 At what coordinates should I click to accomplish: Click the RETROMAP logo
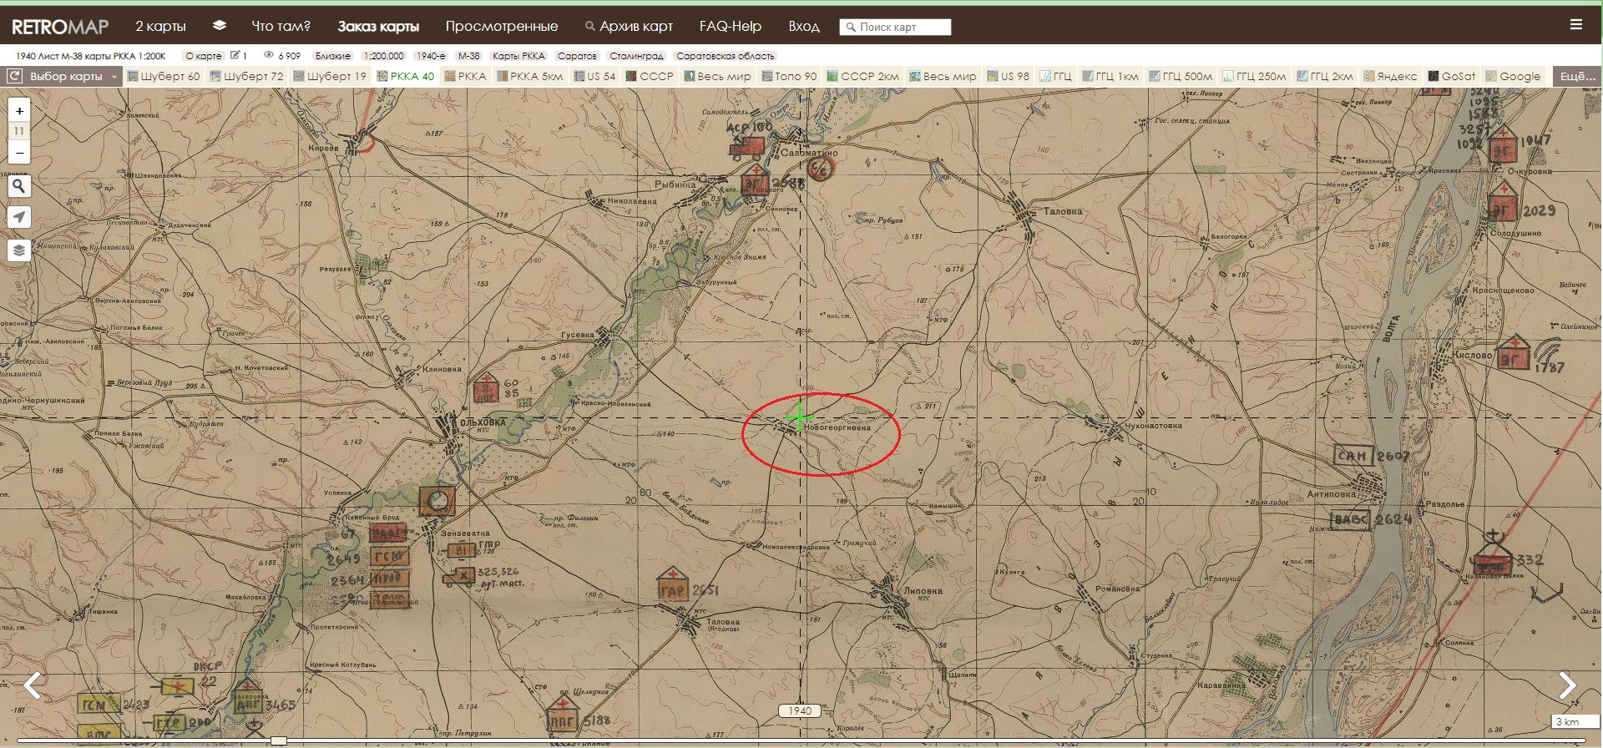pos(60,27)
